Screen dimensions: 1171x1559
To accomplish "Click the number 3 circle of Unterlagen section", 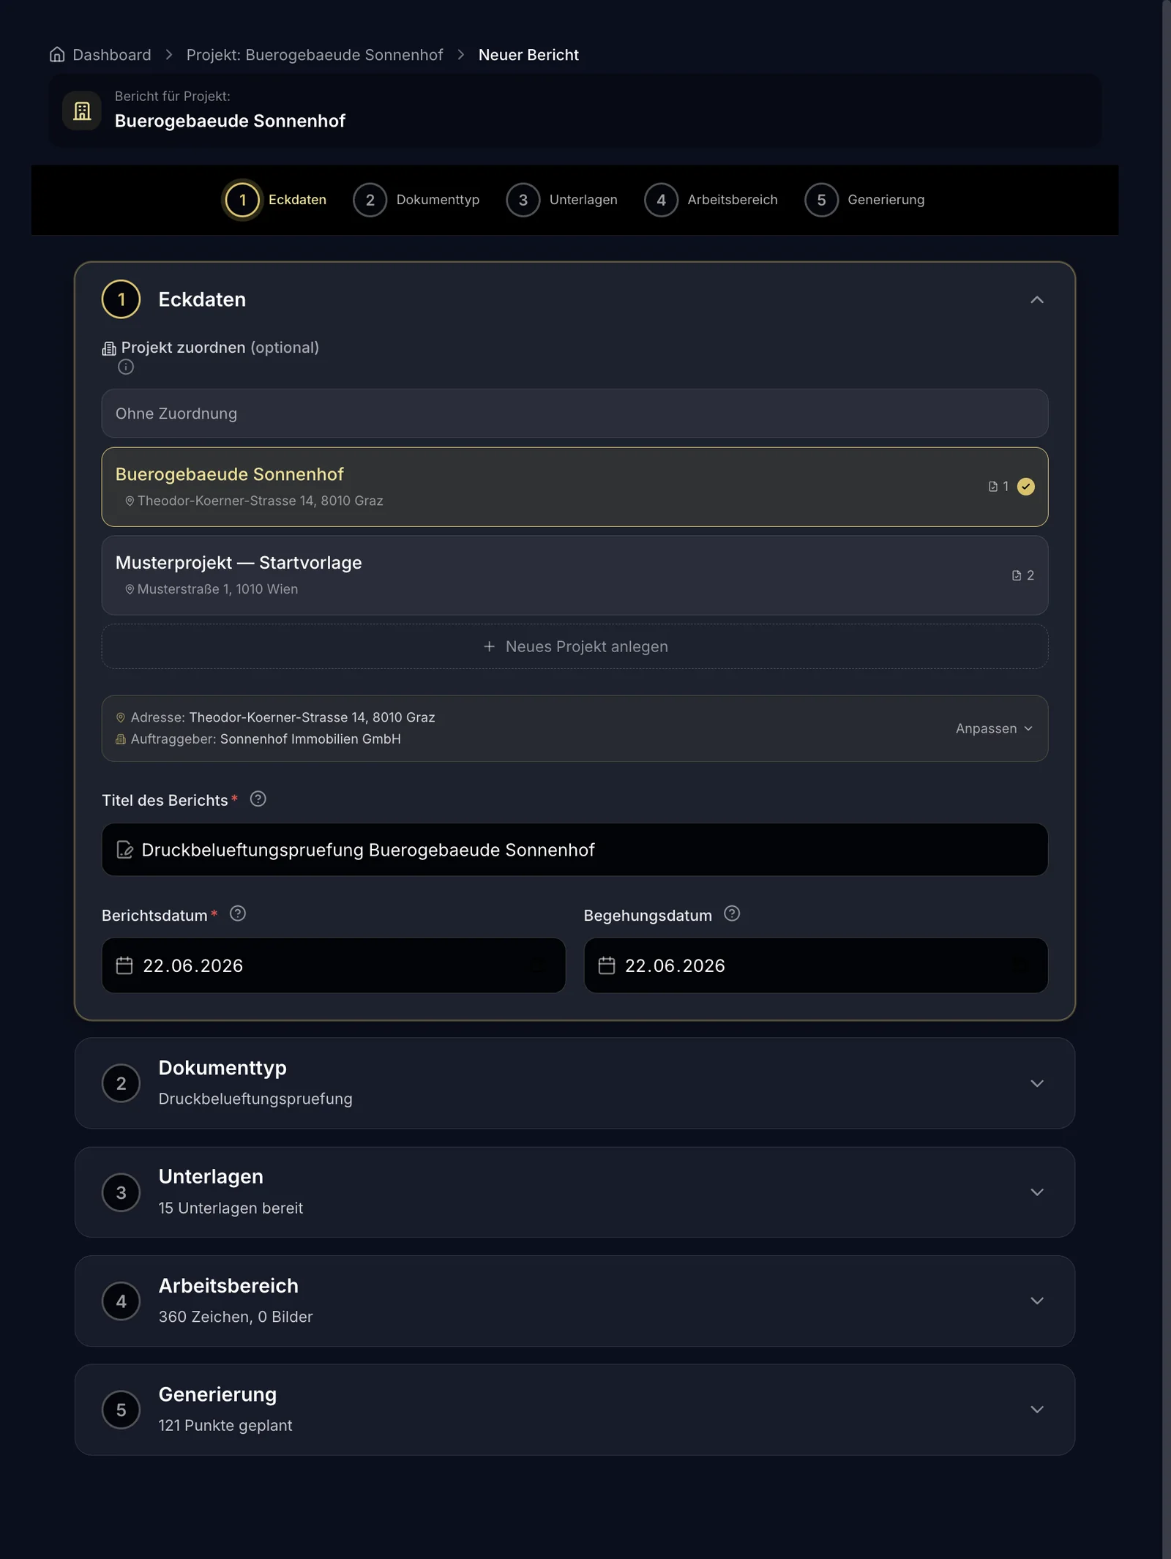I will (121, 1192).
